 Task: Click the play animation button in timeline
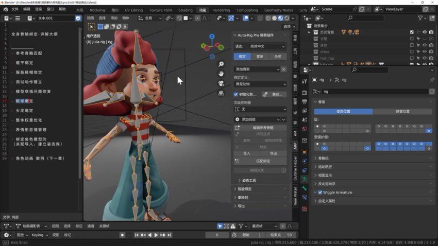156,235
